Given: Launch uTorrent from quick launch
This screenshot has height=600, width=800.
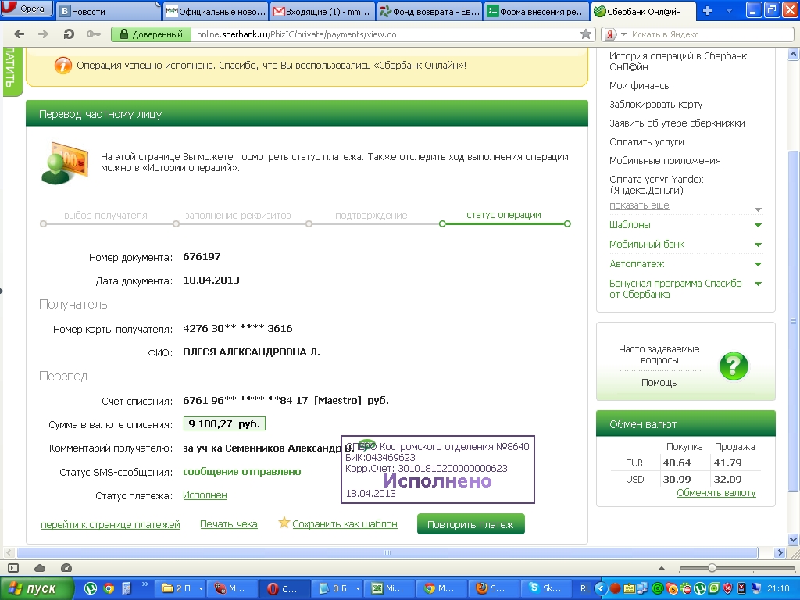Looking at the screenshot, I should (91, 588).
